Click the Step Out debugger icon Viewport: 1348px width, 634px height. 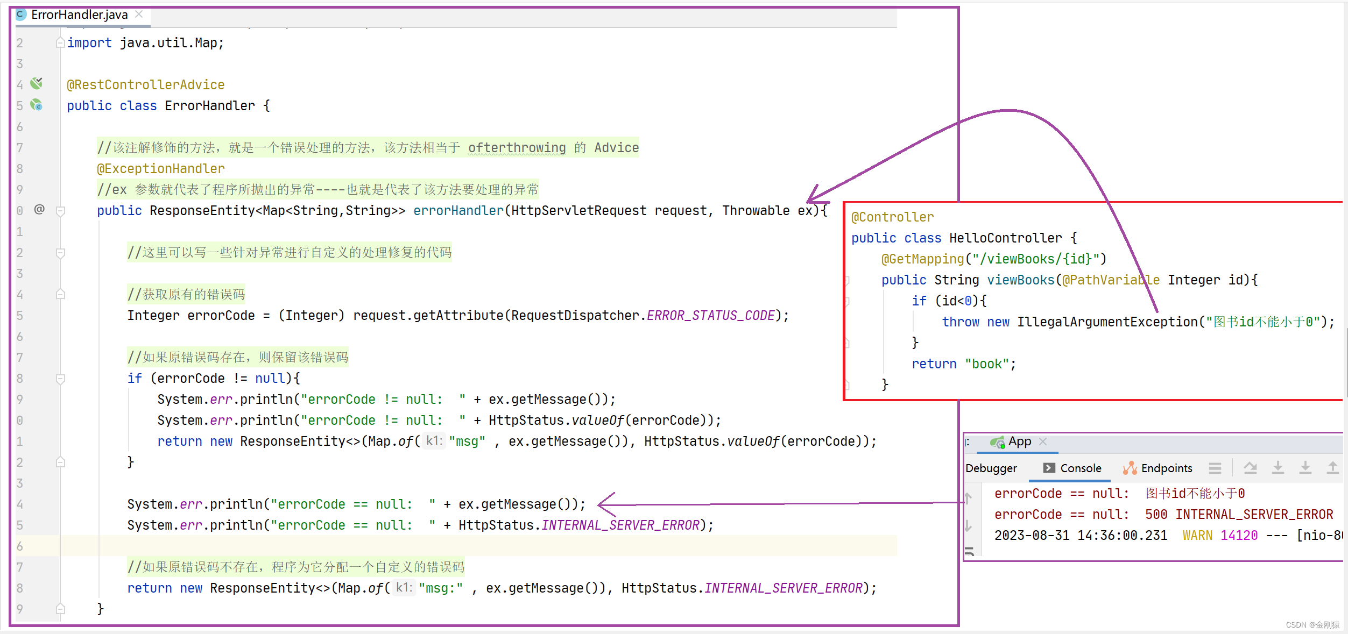point(1332,468)
